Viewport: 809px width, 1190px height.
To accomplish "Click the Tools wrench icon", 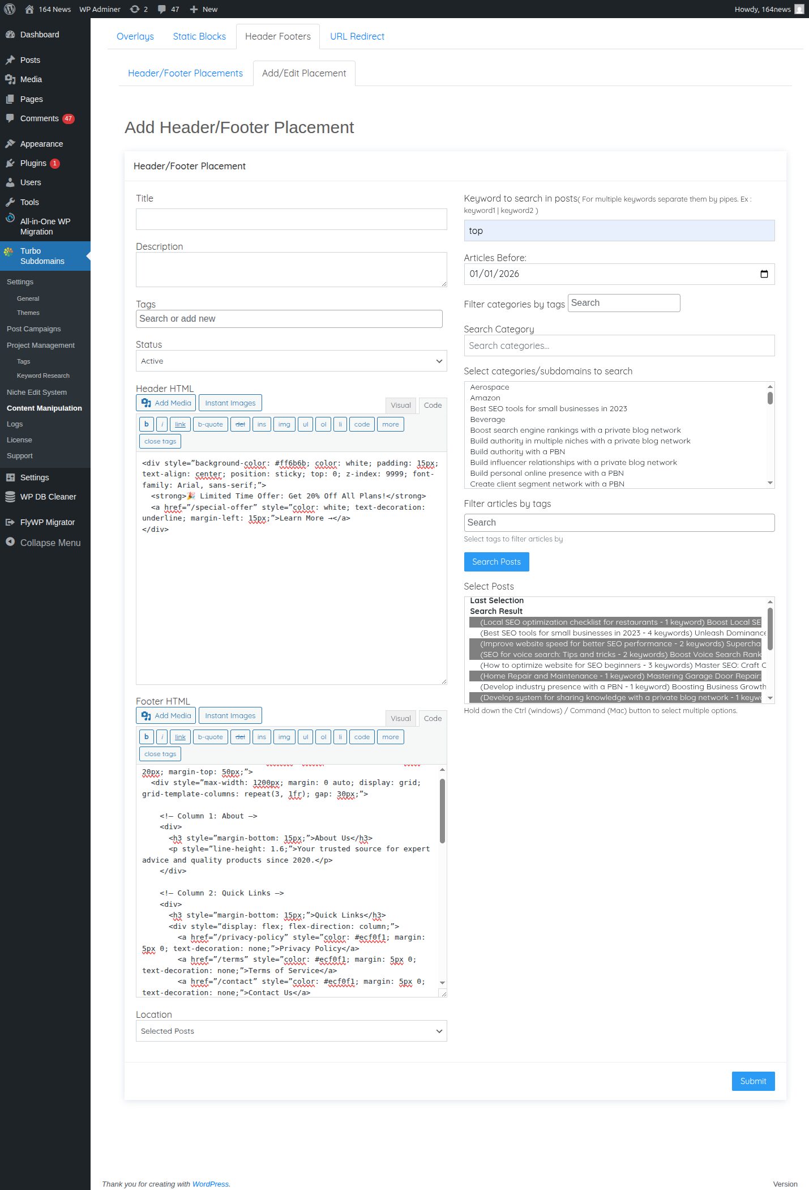I will point(10,202).
